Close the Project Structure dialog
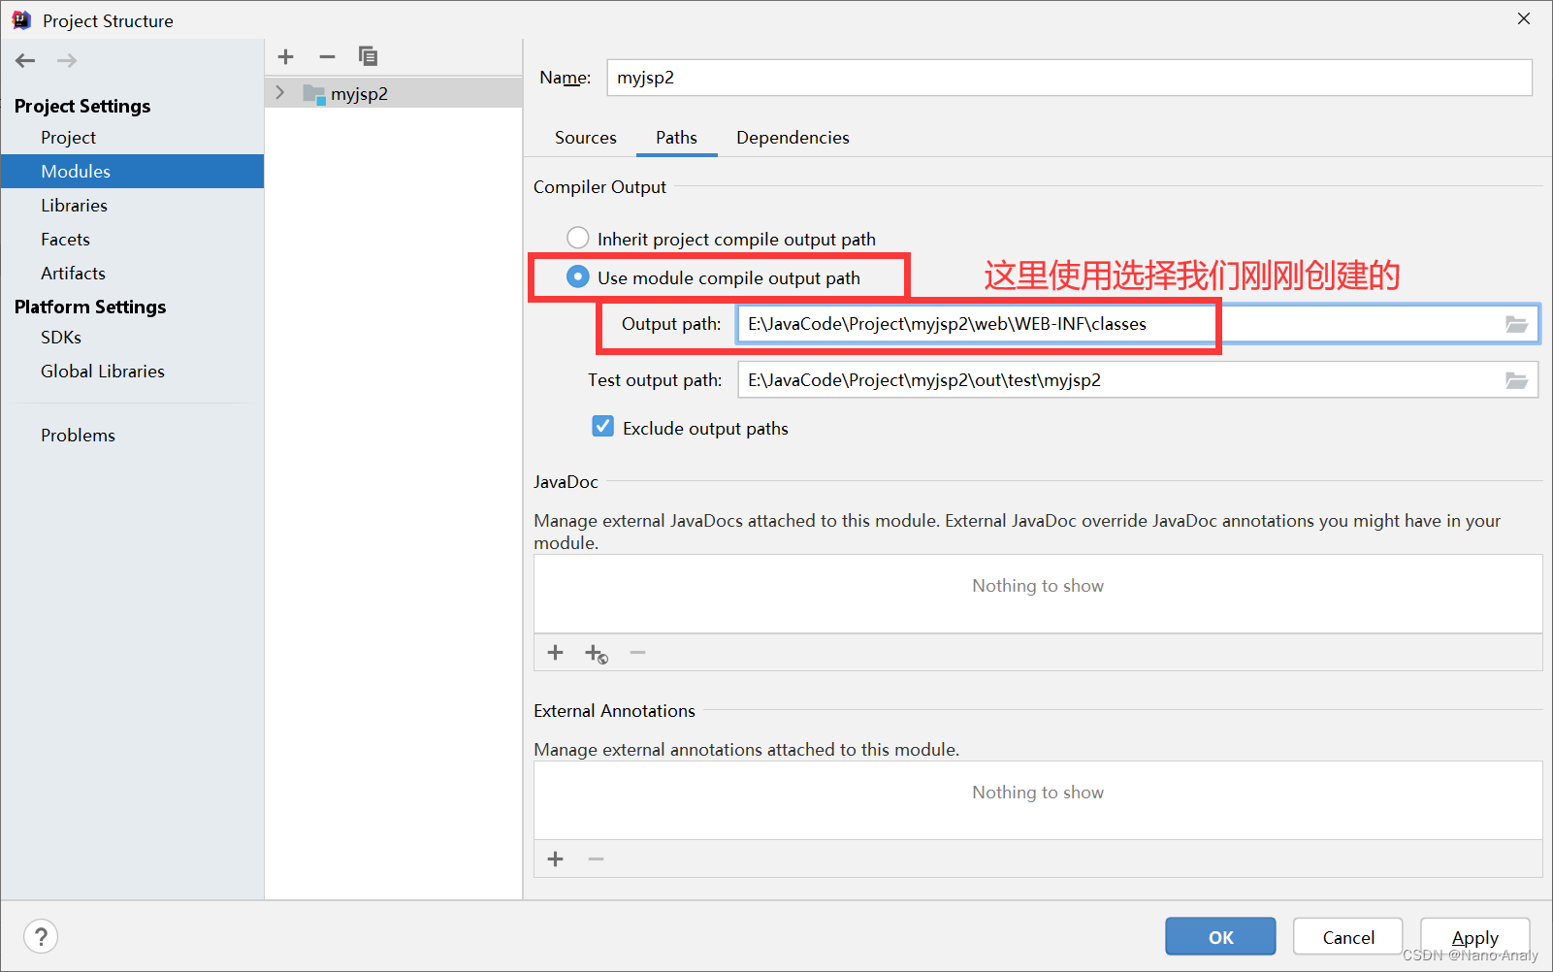1553x972 pixels. [1524, 19]
